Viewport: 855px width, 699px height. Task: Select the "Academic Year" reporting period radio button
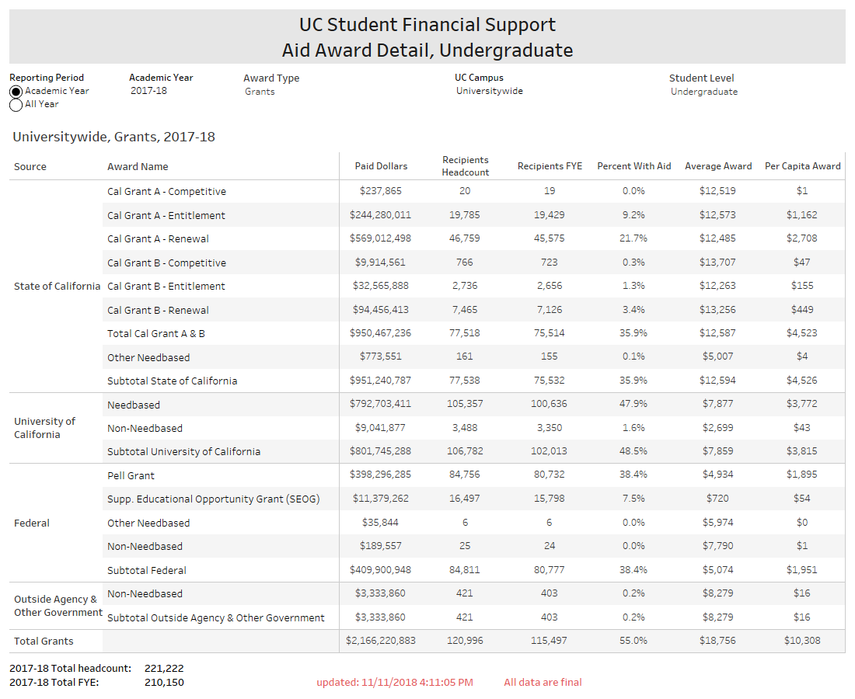(x=16, y=92)
